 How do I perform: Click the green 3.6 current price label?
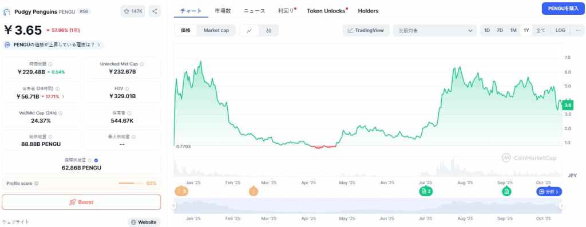tap(568, 105)
